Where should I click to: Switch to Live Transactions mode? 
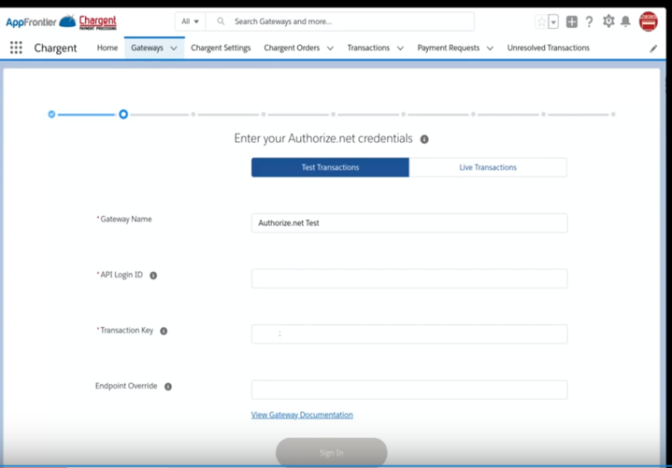pos(488,167)
